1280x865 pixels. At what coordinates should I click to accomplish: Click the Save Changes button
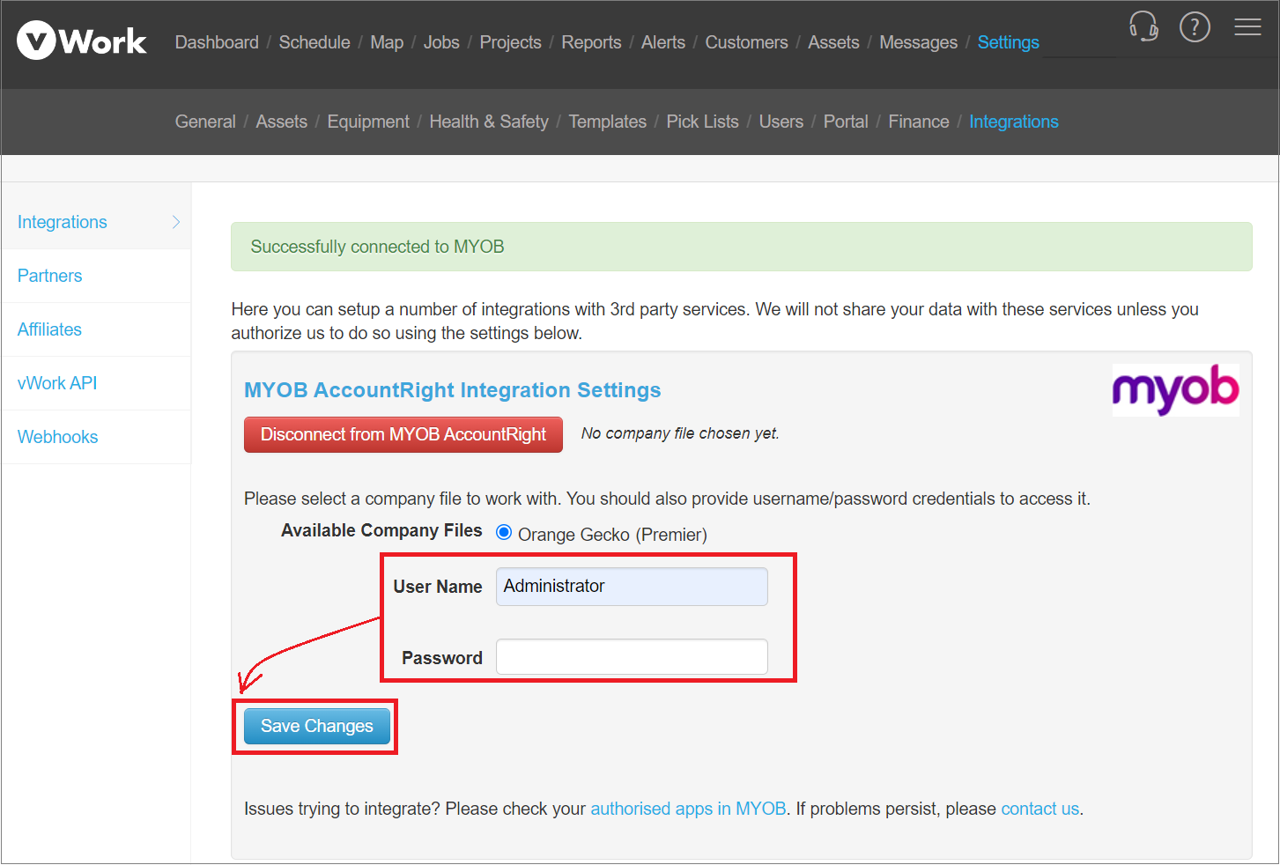(317, 726)
